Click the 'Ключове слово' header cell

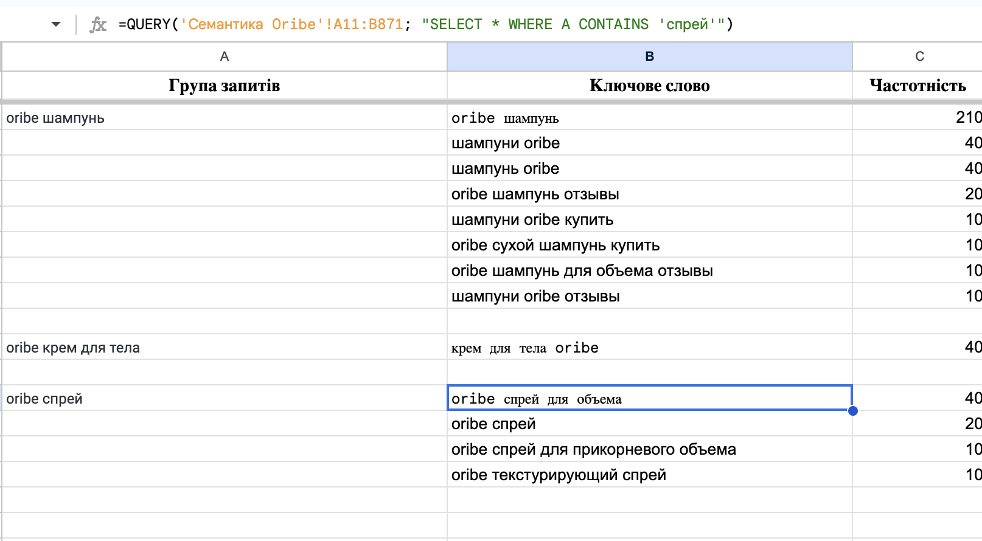click(650, 86)
